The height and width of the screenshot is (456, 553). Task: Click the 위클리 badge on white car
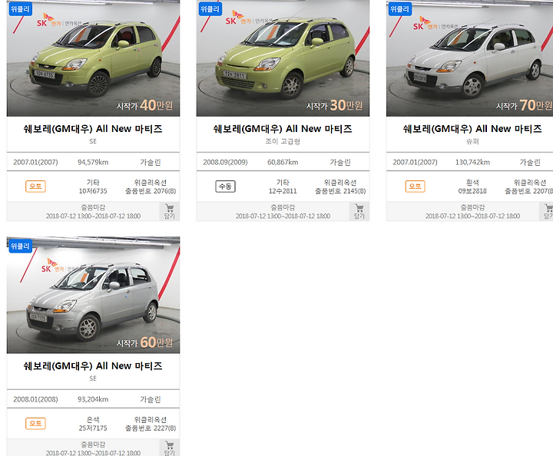[x=399, y=8]
